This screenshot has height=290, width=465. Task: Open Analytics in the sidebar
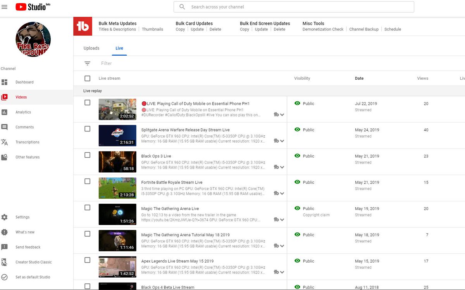coord(23,112)
